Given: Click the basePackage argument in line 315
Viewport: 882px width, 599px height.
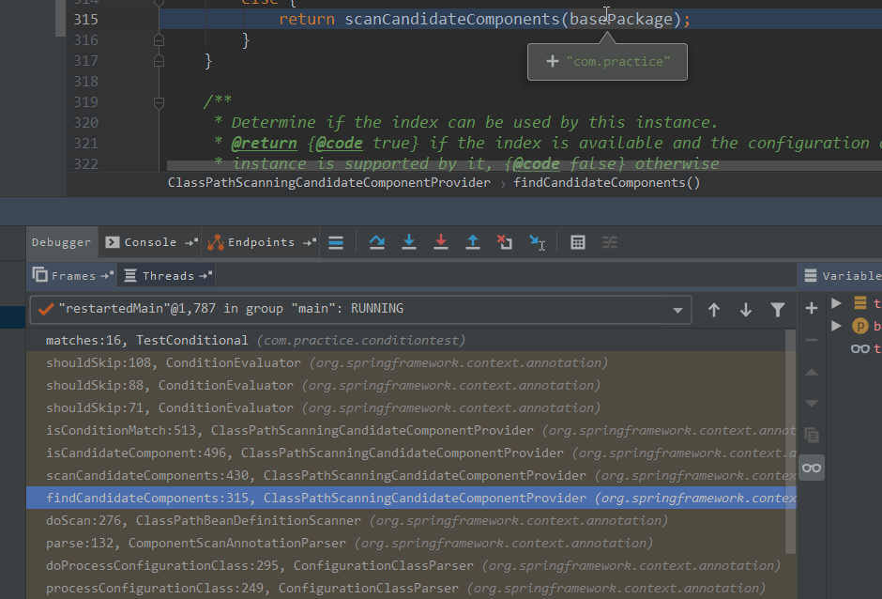Looking at the screenshot, I should pyautogui.click(x=621, y=19).
